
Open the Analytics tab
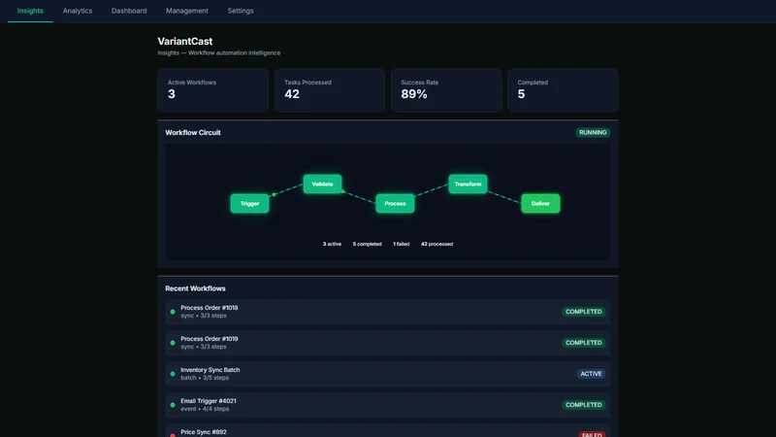pos(78,11)
